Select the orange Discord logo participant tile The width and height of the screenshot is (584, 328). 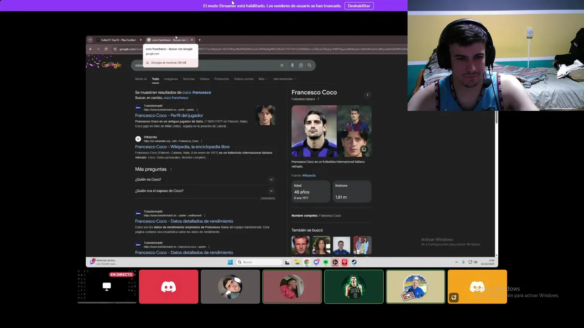pyautogui.click(x=477, y=287)
